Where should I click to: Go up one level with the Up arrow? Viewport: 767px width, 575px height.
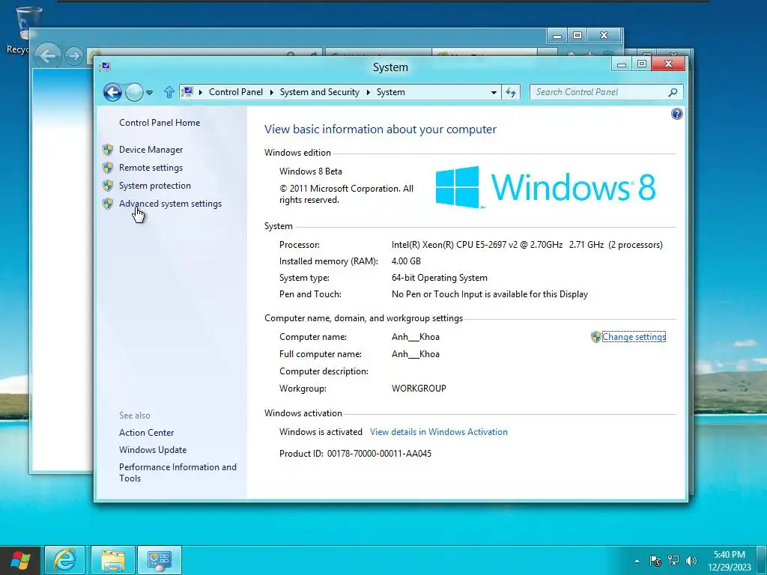point(169,92)
